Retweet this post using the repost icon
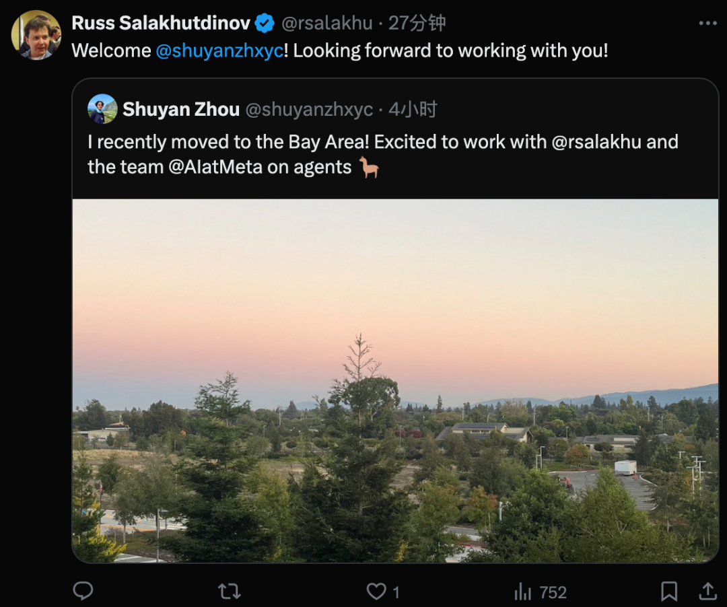727x607 pixels. [230, 592]
